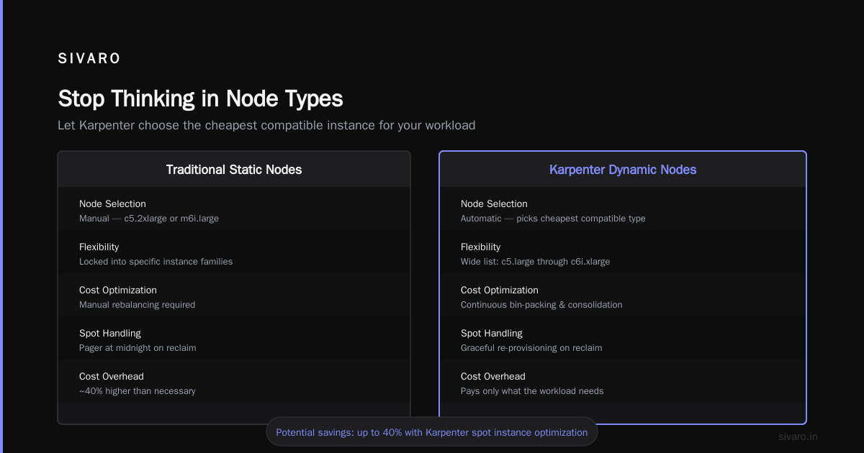Click Spot Handling label in Traditional card
The height and width of the screenshot is (453, 864).
click(110, 334)
